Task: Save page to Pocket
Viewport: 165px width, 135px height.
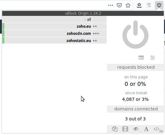Action: (119, 5)
